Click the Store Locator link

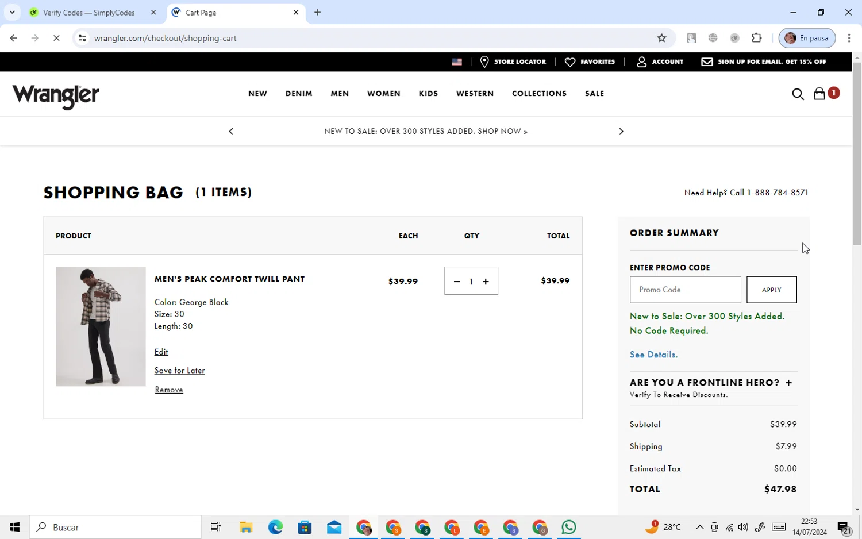(519, 61)
